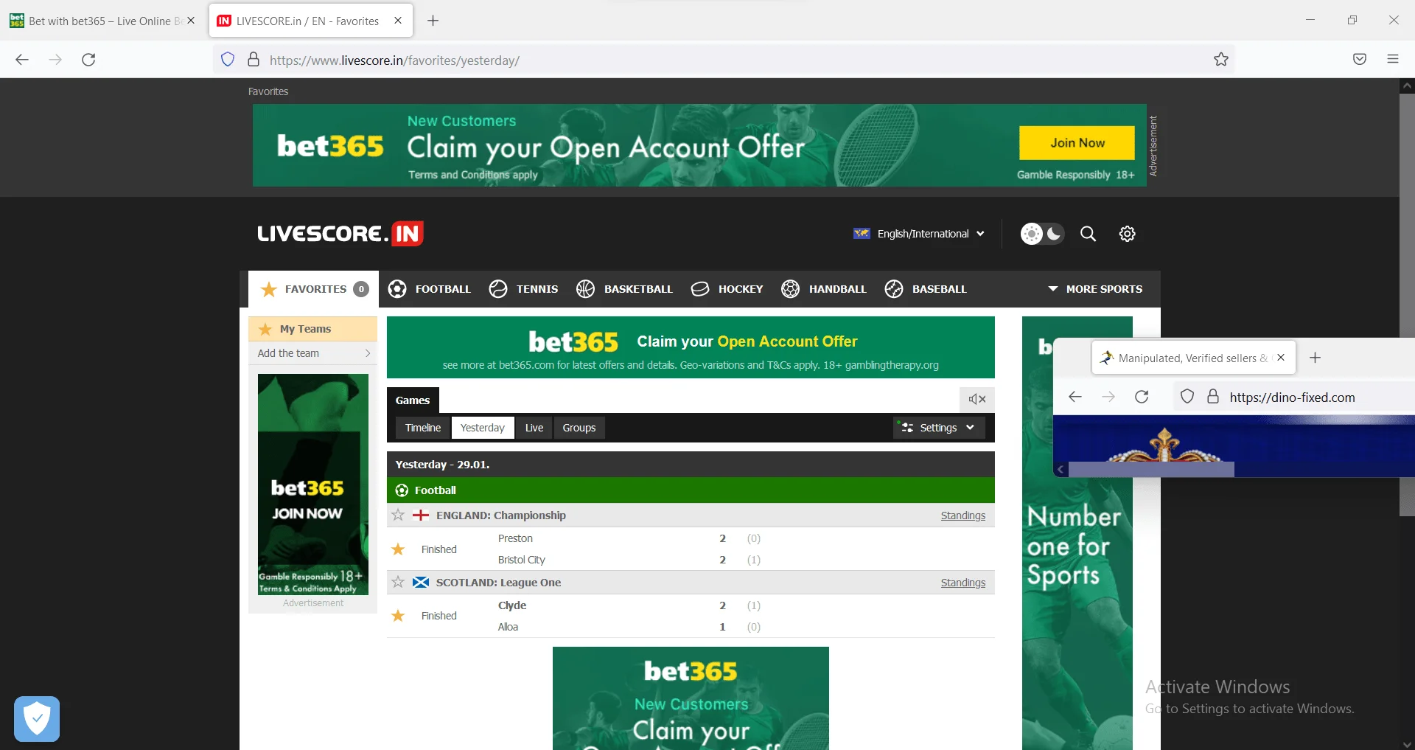Switch to the Live tab
1415x750 pixels.
pos(534,428)
